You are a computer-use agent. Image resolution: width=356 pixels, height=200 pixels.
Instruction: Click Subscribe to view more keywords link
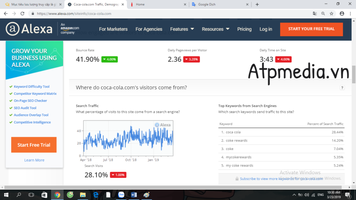[281, 179]
